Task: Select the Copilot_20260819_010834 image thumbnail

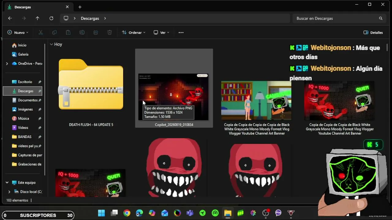Action: [174, 88]
